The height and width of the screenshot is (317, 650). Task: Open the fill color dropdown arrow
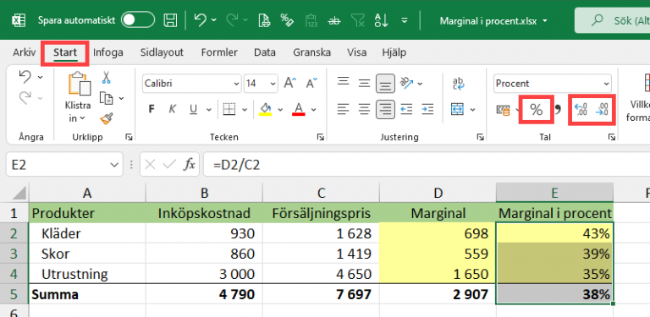280,110
